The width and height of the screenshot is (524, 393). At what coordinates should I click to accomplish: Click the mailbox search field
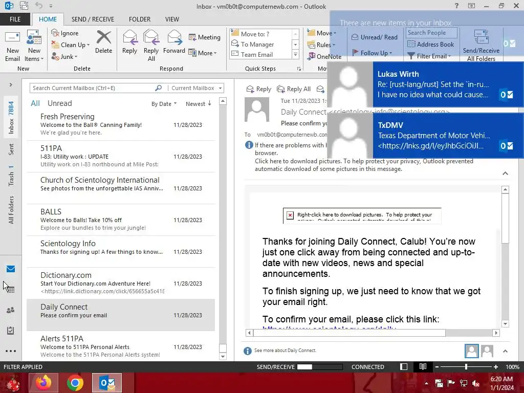[x=92, y=88]
